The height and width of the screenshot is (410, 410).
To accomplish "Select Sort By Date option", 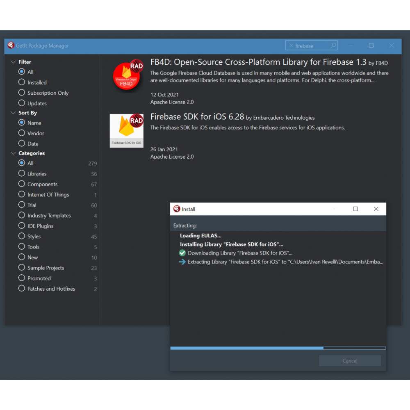I will click(x=22, y=143).
